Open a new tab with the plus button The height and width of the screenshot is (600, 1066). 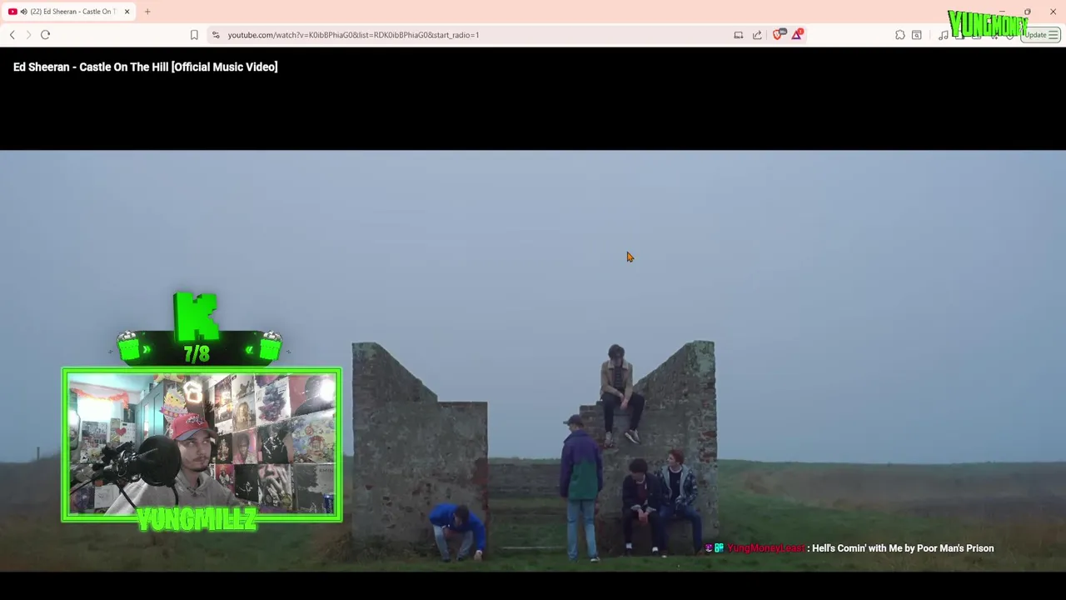pos(147,12)
